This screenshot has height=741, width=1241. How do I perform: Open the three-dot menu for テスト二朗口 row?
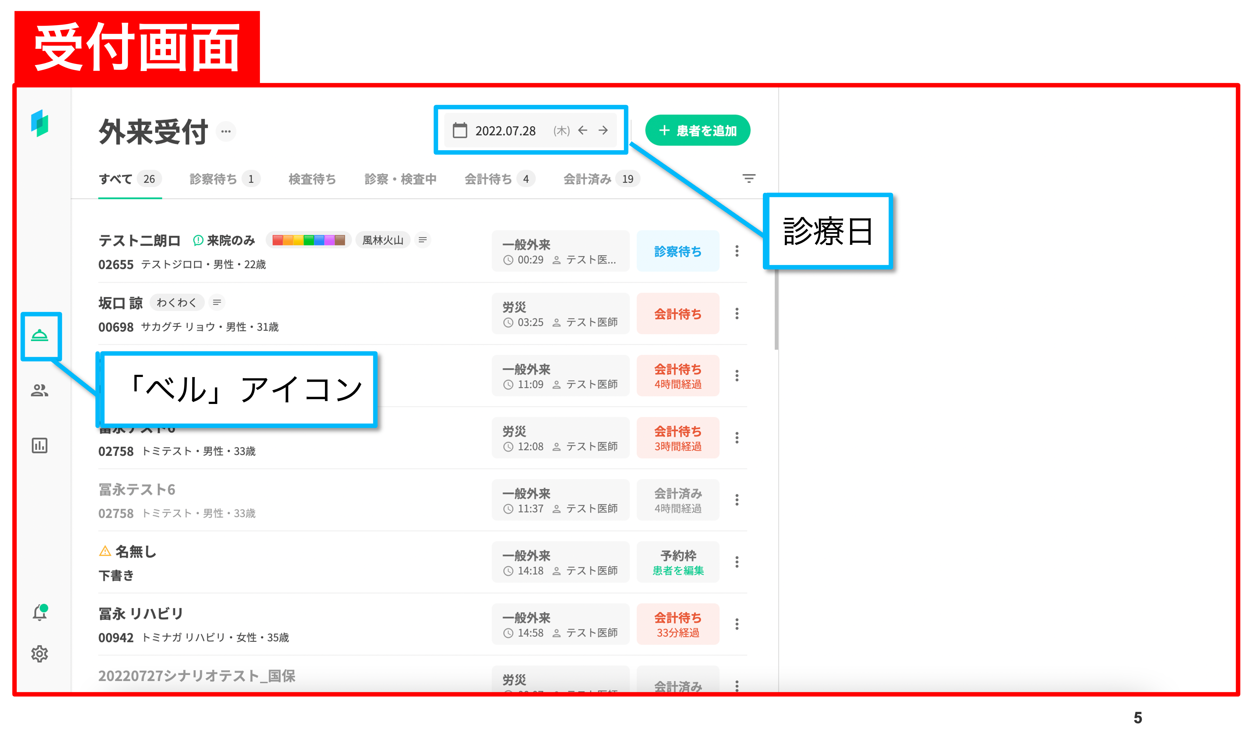(737, 251)
